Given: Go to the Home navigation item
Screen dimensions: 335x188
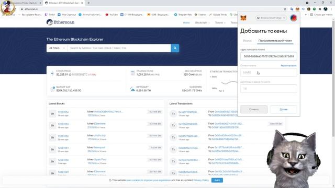Looking at the screenshot, I should [x=186, y=22].
